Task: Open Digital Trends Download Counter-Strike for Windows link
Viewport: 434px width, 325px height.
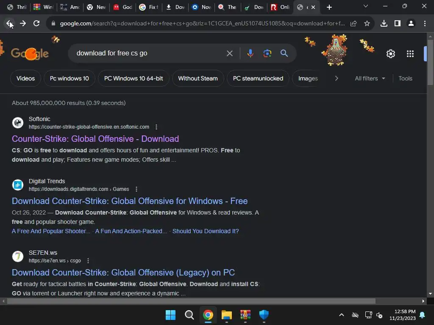Action: tap(130, 201)
